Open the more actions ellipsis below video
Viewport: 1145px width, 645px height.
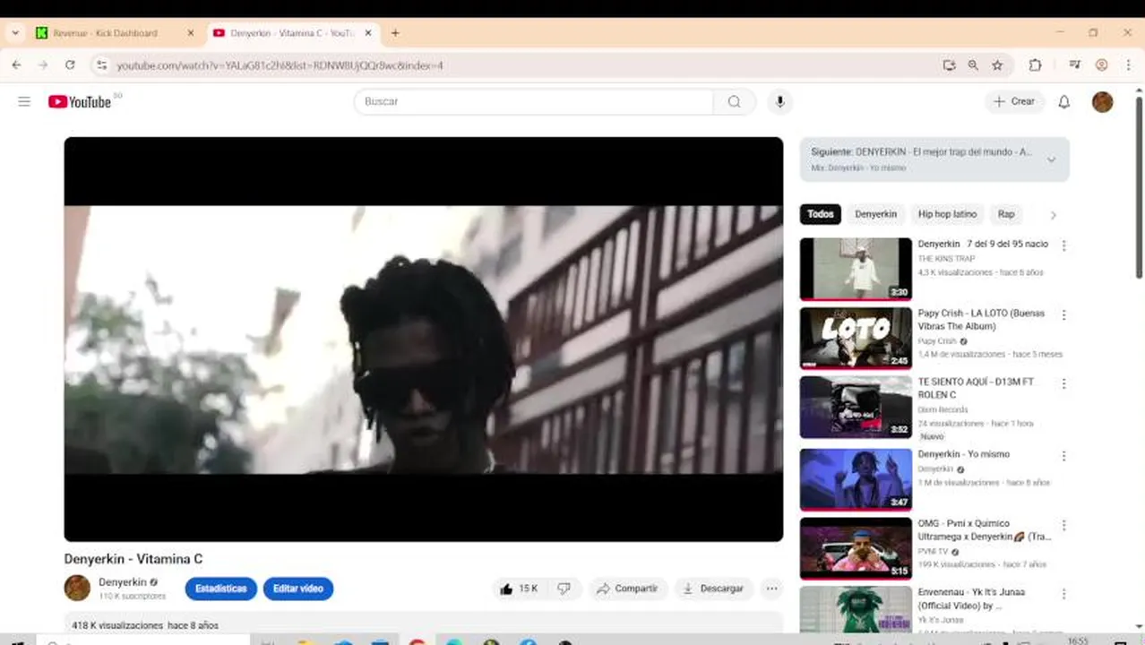click(771, 589)
